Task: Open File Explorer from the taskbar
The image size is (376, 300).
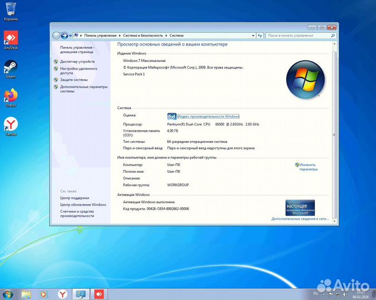Action: tap(26, 294)
